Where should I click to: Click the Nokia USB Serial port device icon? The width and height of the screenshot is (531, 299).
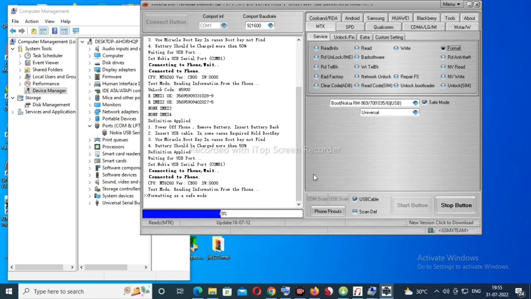105,133
